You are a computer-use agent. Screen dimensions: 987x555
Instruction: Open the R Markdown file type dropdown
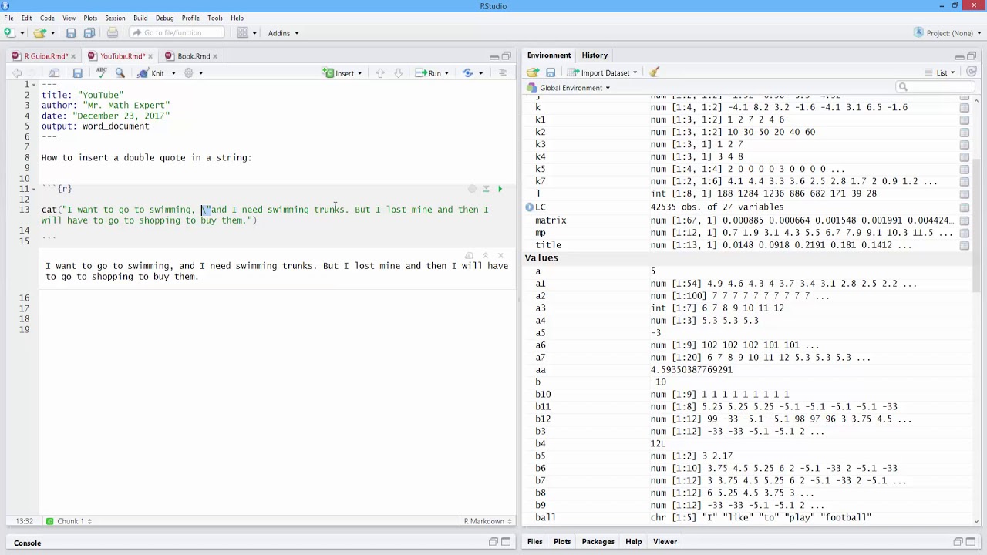[488, 521]
